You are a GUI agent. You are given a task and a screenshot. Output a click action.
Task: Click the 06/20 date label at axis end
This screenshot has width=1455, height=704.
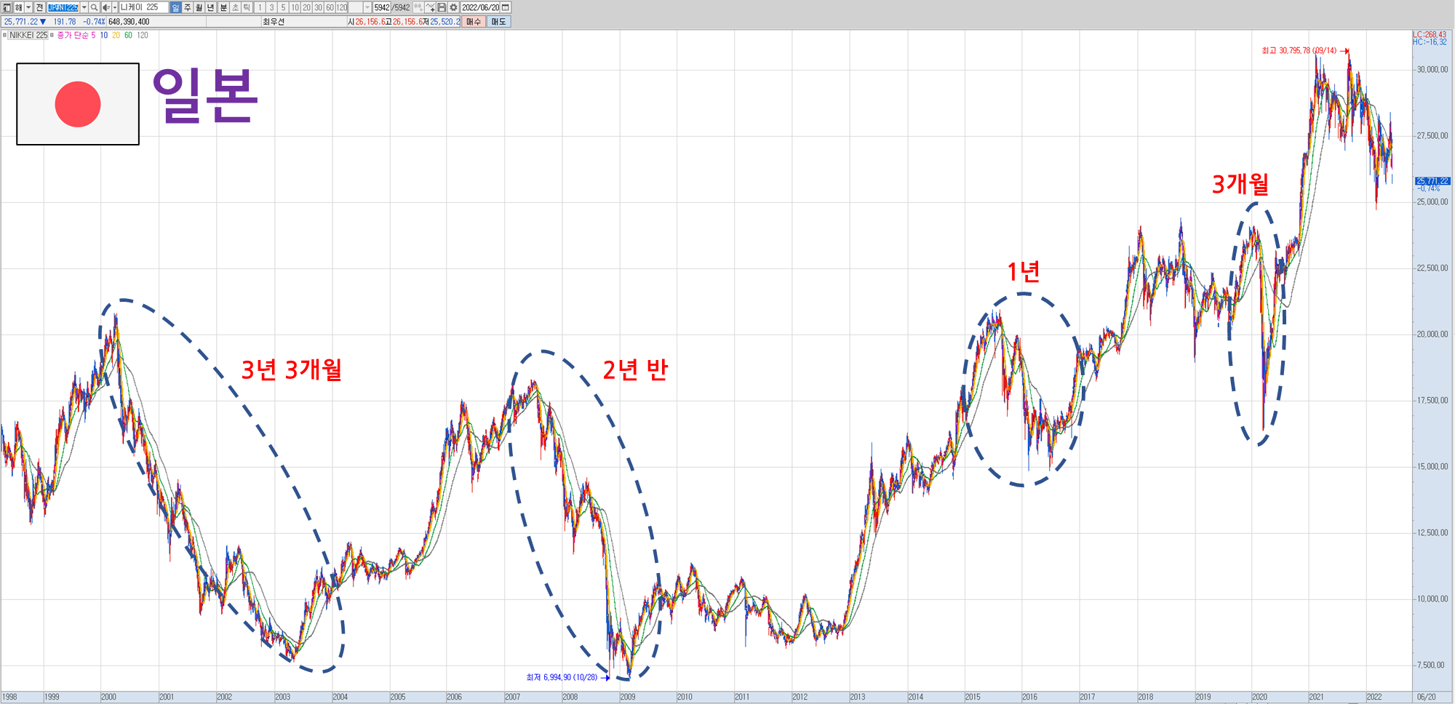1427,697
